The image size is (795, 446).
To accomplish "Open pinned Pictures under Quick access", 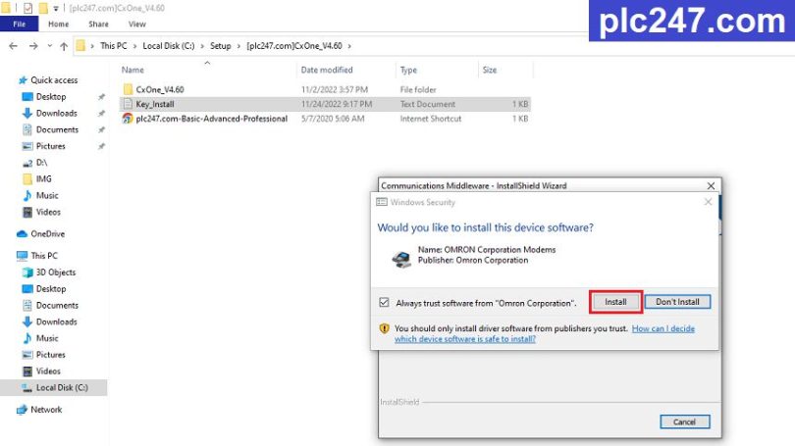I will coord(50,146).
